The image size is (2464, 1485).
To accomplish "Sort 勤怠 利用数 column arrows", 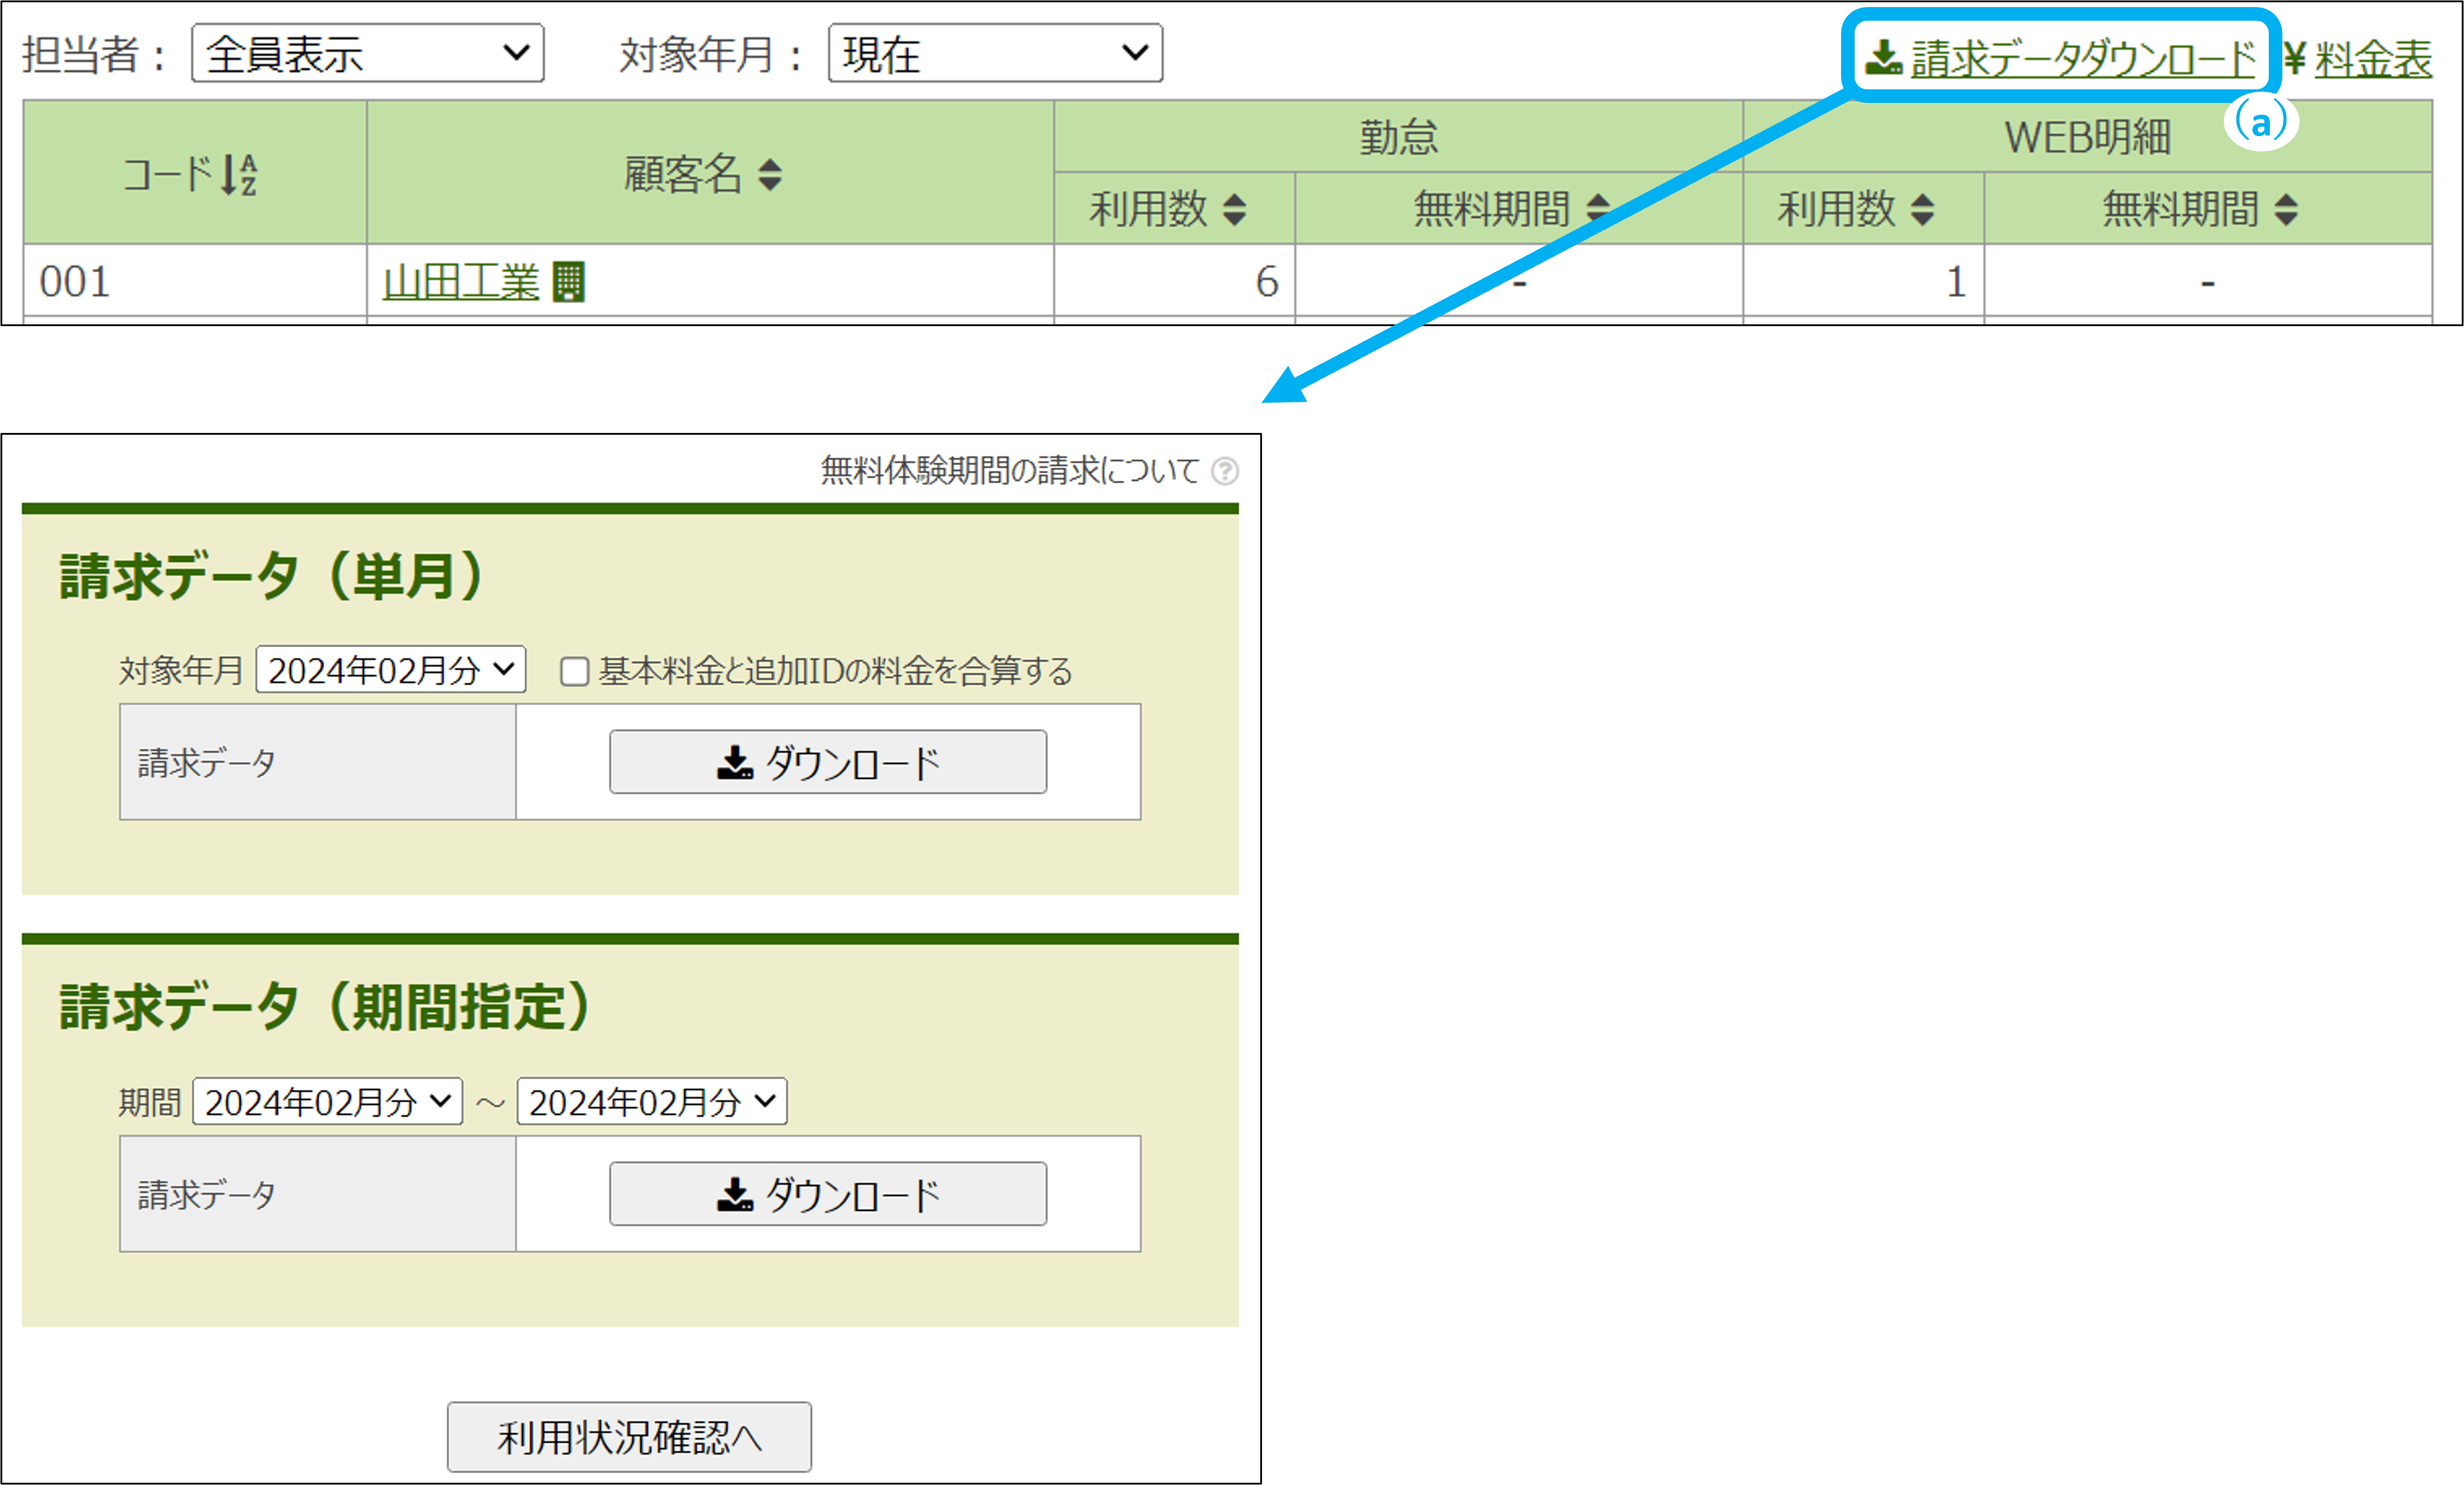I will click(x=1234, y=210).
